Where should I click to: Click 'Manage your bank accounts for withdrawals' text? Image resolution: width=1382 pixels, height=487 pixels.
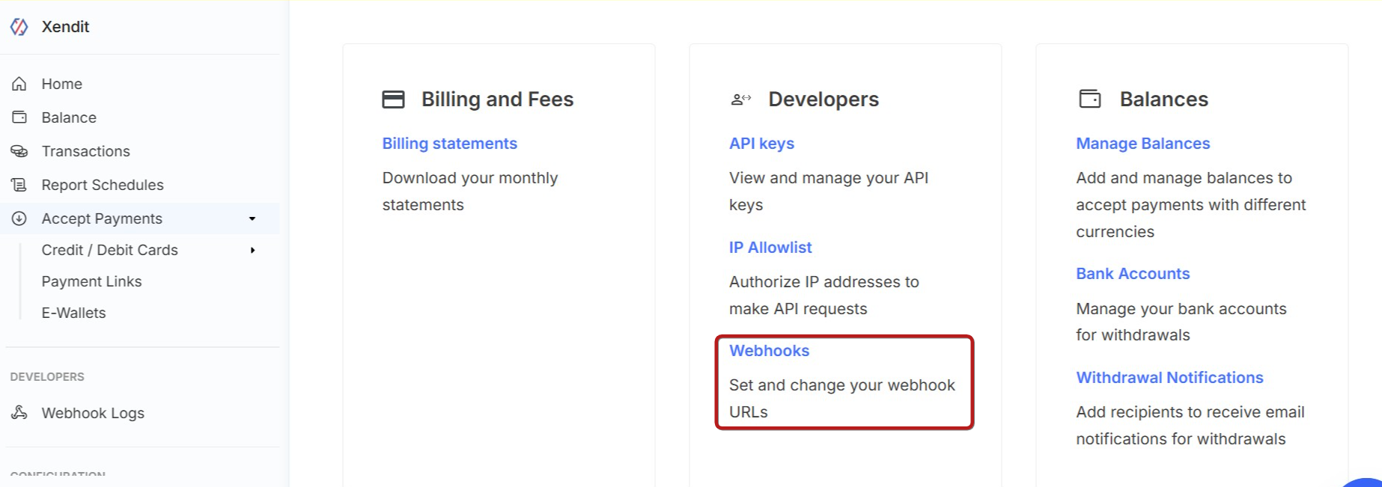pyautogui.click(x=1181, y=322)
